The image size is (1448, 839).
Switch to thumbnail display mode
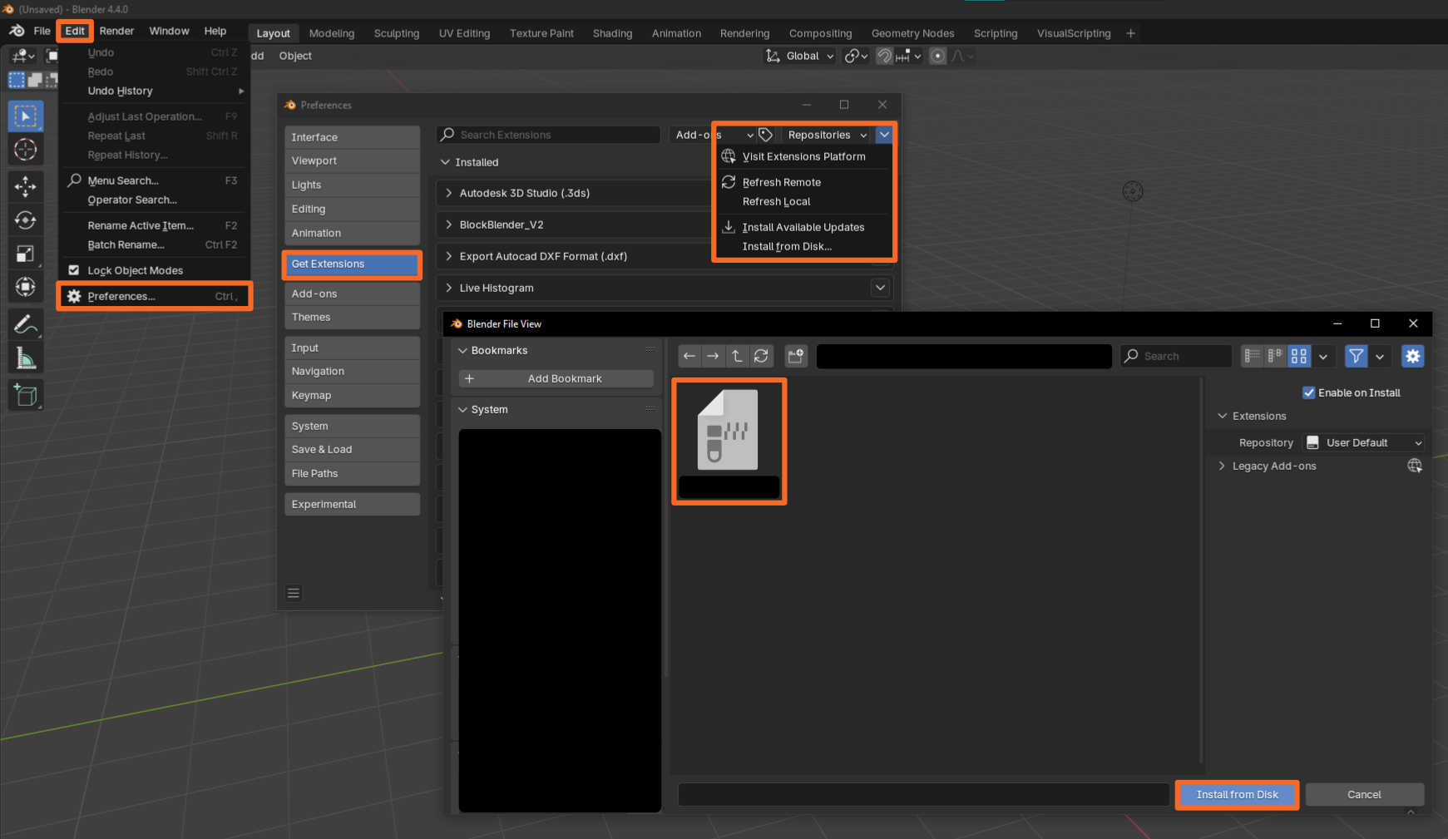pyautogui.click(x=1298, y=356)
